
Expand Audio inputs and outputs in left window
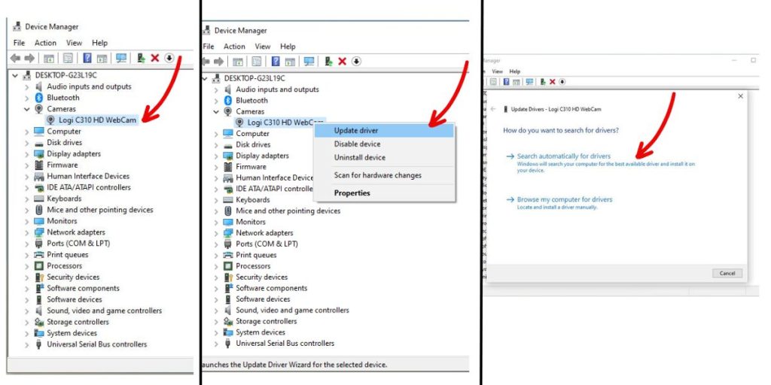[x=27, y=86]
